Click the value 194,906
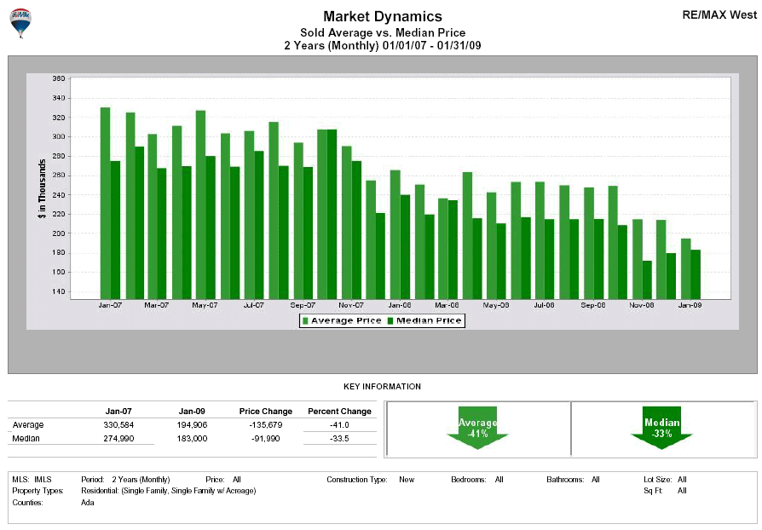The image size is (762, 530). coord(192,424)
